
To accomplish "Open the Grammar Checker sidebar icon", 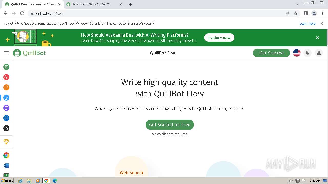I will tap(6, 77).
